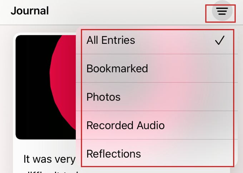Viewport: 243px width, 173px height.
Task: Click the "Reflections" row at the menu bottom
Action: coord(157,153)
